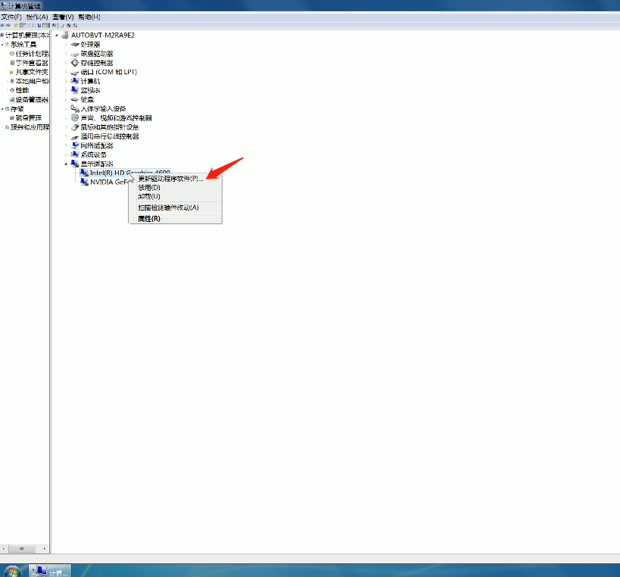Choose 禁用(D) in the context menu
Image resolution: width=620 pixels, height=577 pixels.
click(x=149, y=188)
